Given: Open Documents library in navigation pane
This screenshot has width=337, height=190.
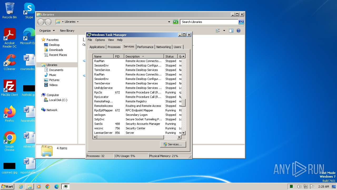Looking at the screenshot, I should coord(56,70).
